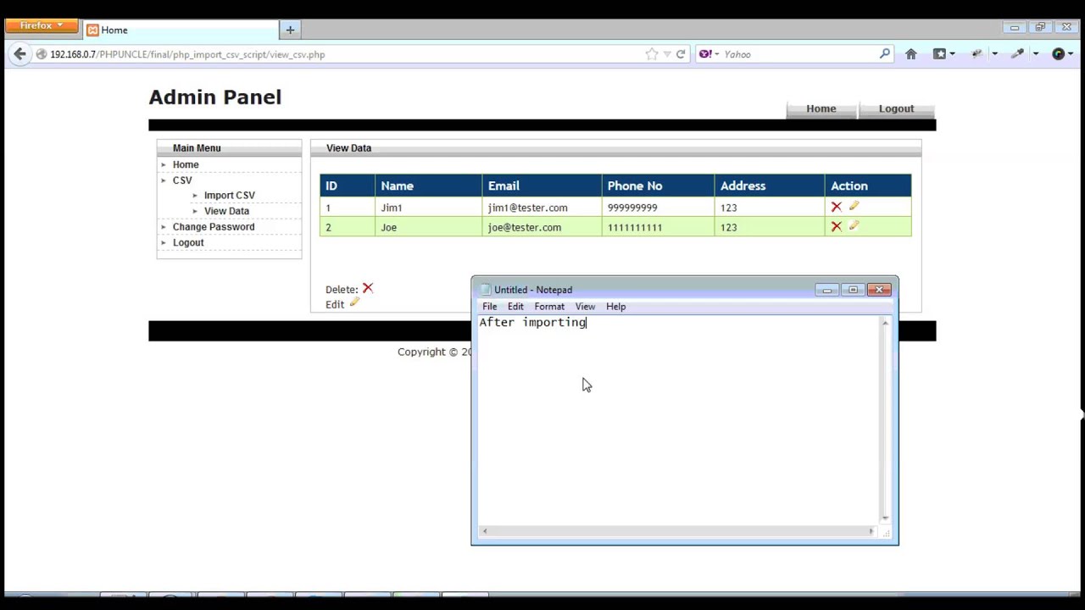Click the search magnifier icon
The height and width of the screenshot is (610, 1085).
coord(885,54)
